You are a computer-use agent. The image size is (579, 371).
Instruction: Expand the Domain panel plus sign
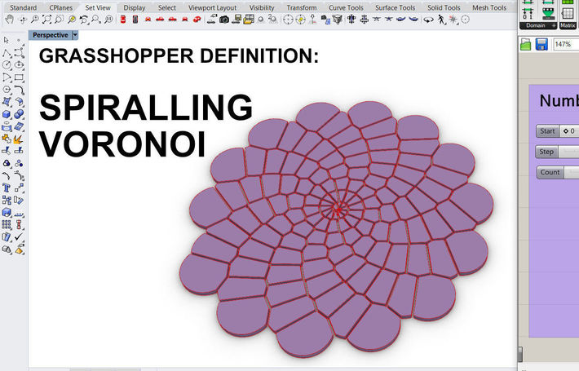click(553, 25)
